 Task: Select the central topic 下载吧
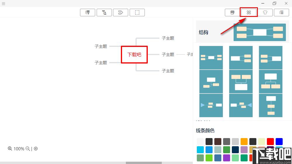pyautogui.click(x=134, y=54)
